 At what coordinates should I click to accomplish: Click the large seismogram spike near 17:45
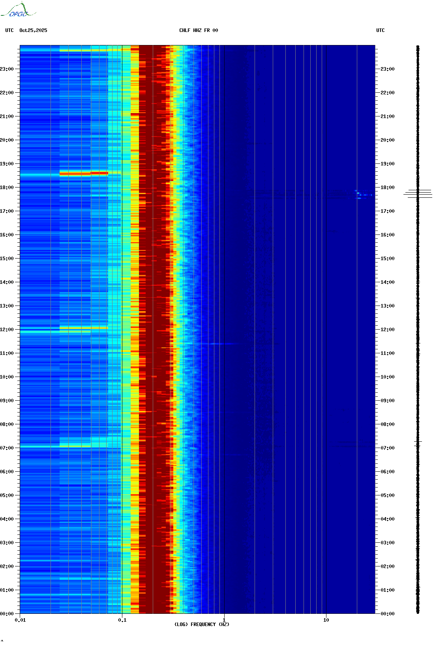[418, 193]
